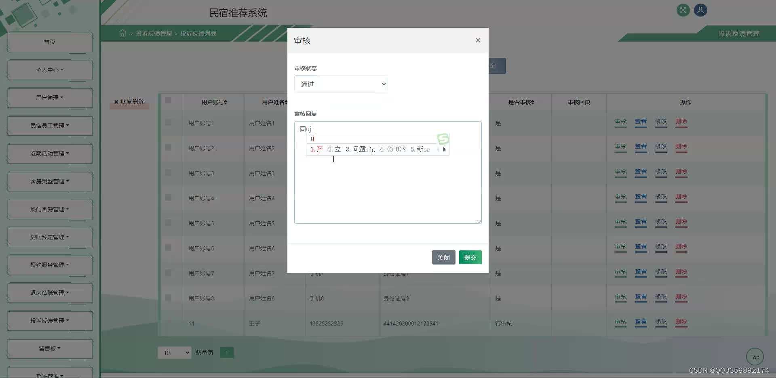Viewport: 776px width, 378px height.
Task: Toggle the select-all checkbox in table header
Action: (x=168, y=100)
